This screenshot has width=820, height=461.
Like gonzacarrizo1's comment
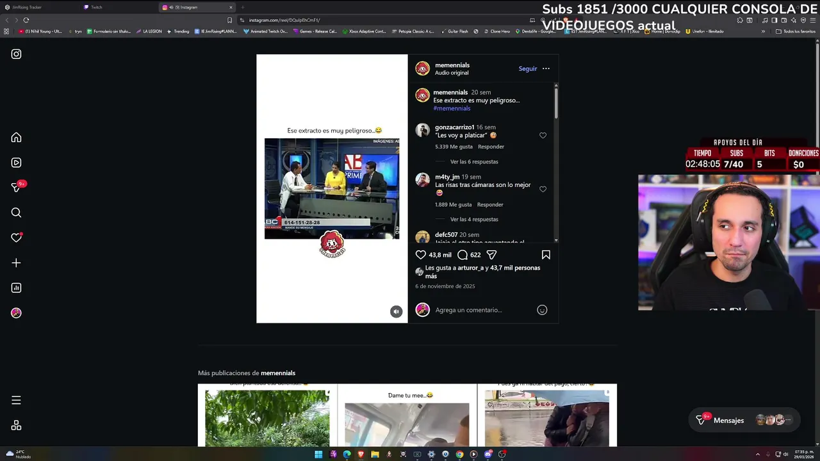point(543,136)
